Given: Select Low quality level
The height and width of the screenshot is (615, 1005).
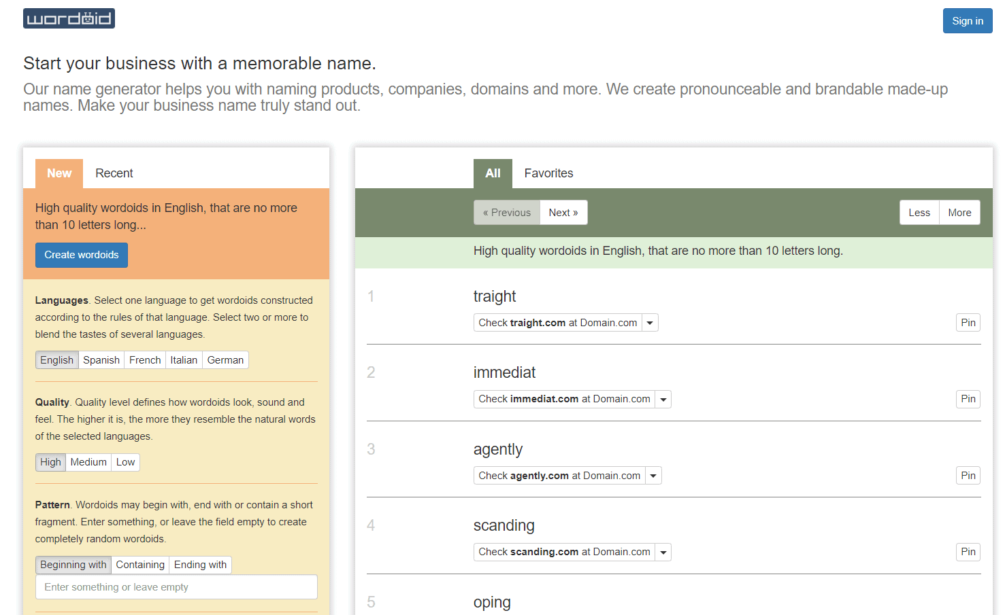Looking at the screenshot, I should (x=125, y=462).
